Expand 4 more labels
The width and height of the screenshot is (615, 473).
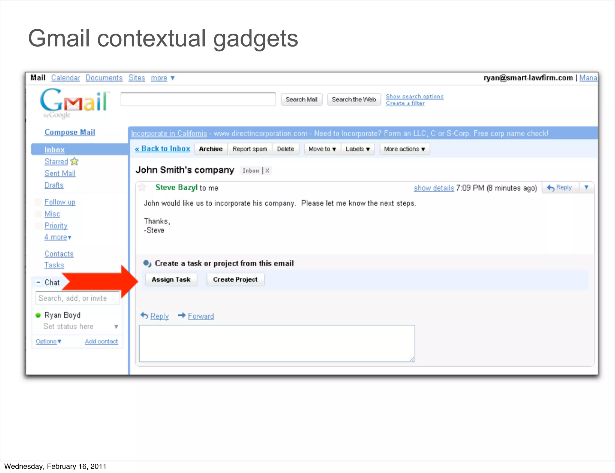(58, 237)
